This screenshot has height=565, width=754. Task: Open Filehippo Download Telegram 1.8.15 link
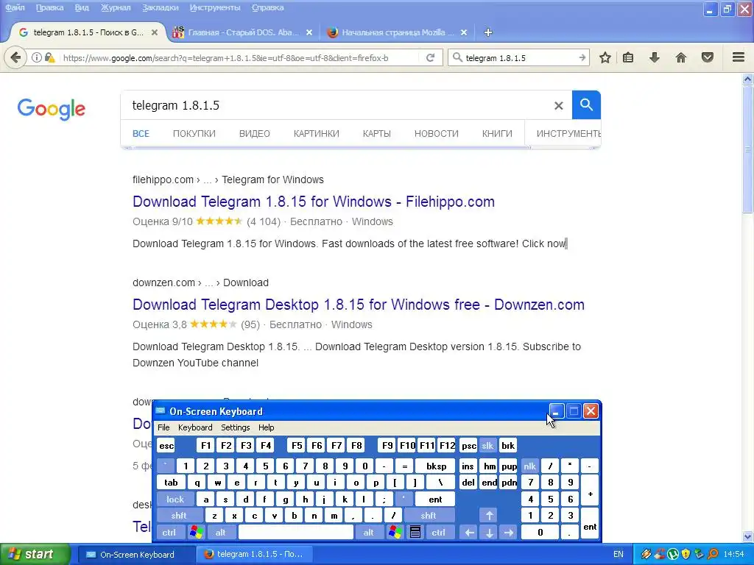314,202
